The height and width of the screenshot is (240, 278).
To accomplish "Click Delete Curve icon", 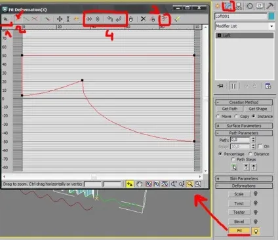I will coord(152,19).
